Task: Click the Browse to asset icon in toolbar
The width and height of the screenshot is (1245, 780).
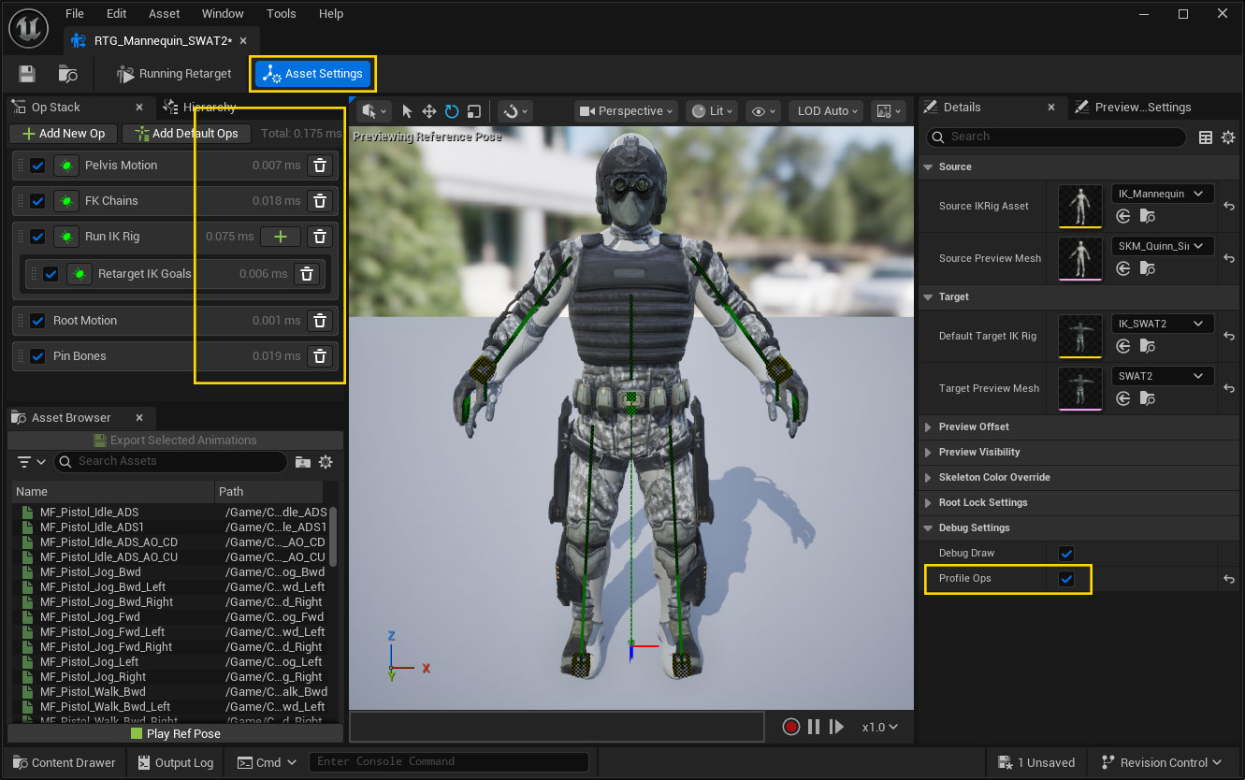Action: click(x=68, y=74)
